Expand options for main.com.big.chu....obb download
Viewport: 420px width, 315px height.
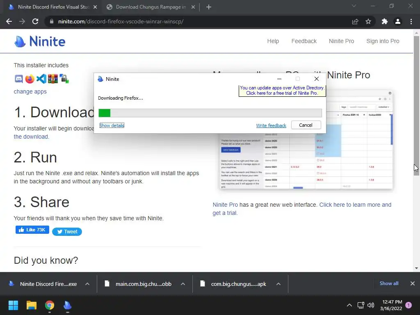[183, 284]
